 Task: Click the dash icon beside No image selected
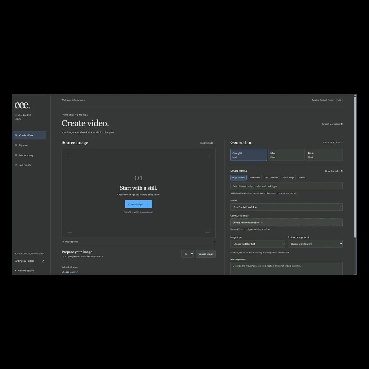[x=214, y=242]
